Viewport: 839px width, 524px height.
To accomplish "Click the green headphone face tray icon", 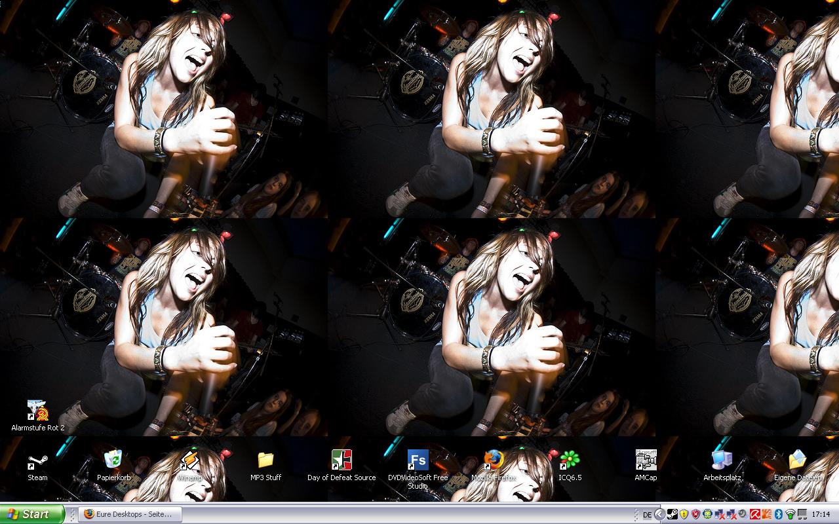I will (708, 514).
